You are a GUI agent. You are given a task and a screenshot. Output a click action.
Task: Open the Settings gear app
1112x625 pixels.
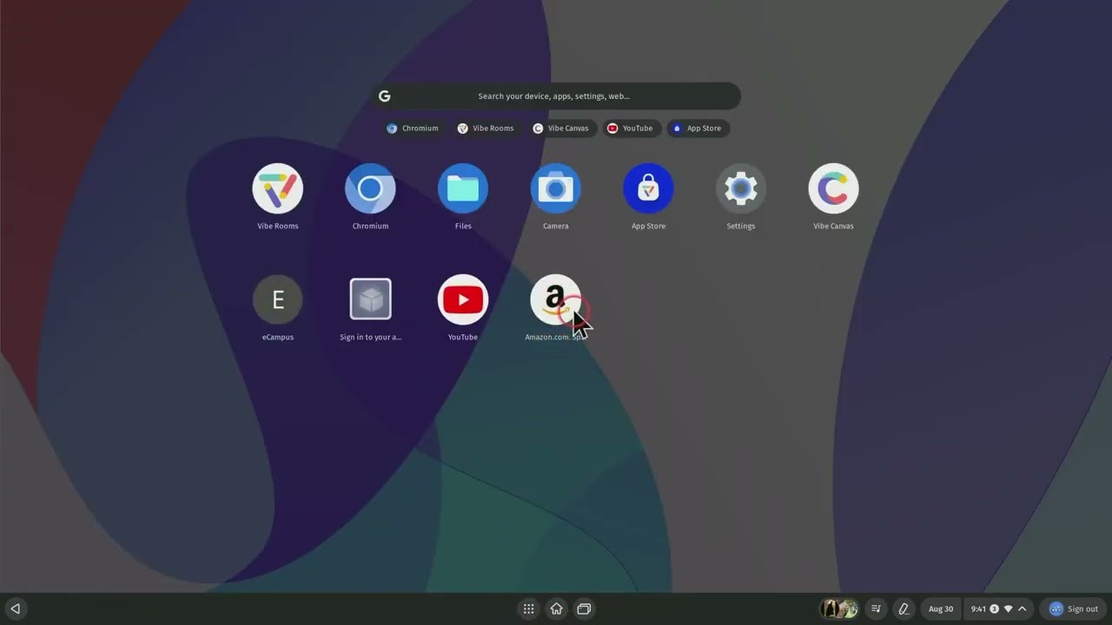point(741,189)
